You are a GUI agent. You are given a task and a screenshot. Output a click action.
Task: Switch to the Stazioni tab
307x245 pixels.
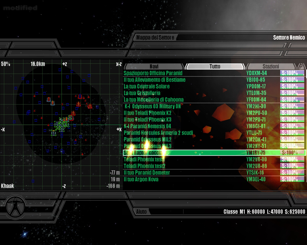271,67
